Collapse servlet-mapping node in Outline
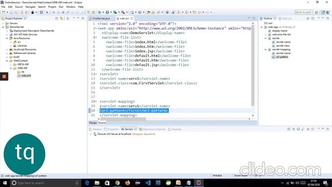Image resolution: width=332 pixels, height=187 pixels. 266,50
